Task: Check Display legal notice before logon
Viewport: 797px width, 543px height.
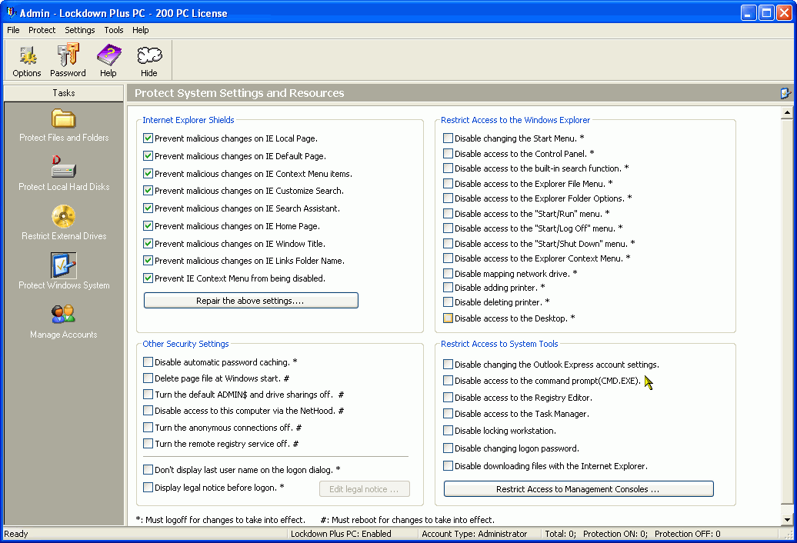Action: pyautogui.click(x=148, y=487)
